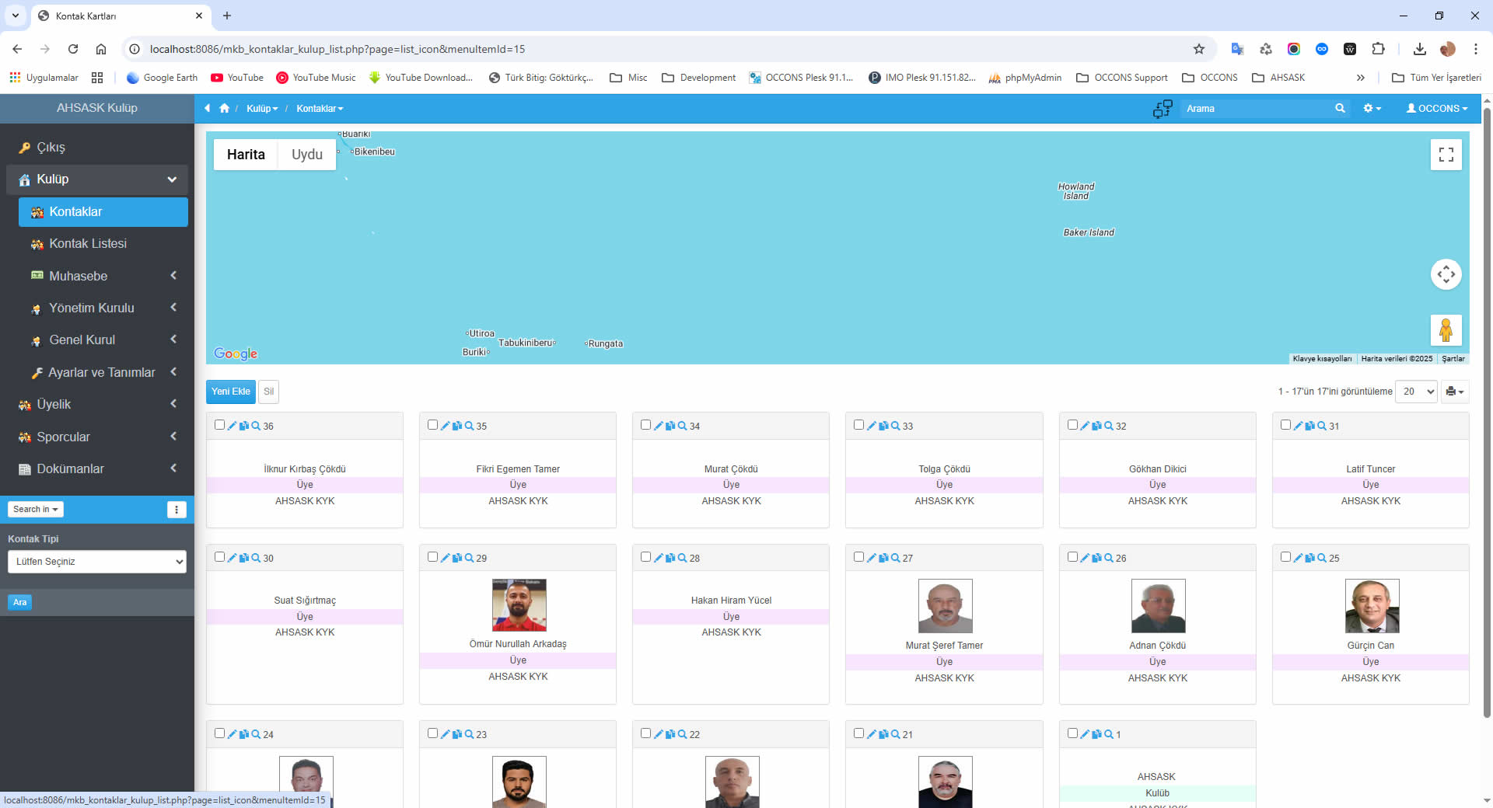Click the map fullscreen toggle icon

coord(1446,155)
